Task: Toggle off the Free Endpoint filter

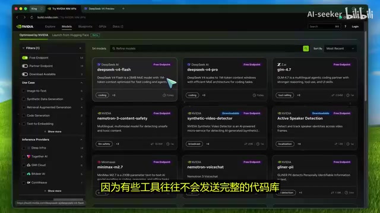Action: point(25,58)
